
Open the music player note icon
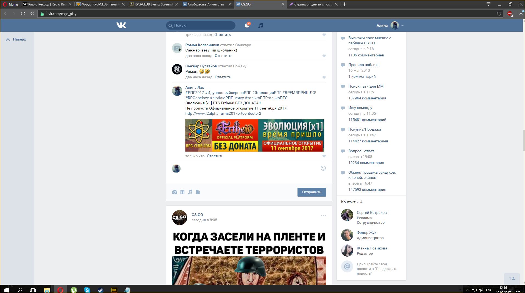point(261,25)
